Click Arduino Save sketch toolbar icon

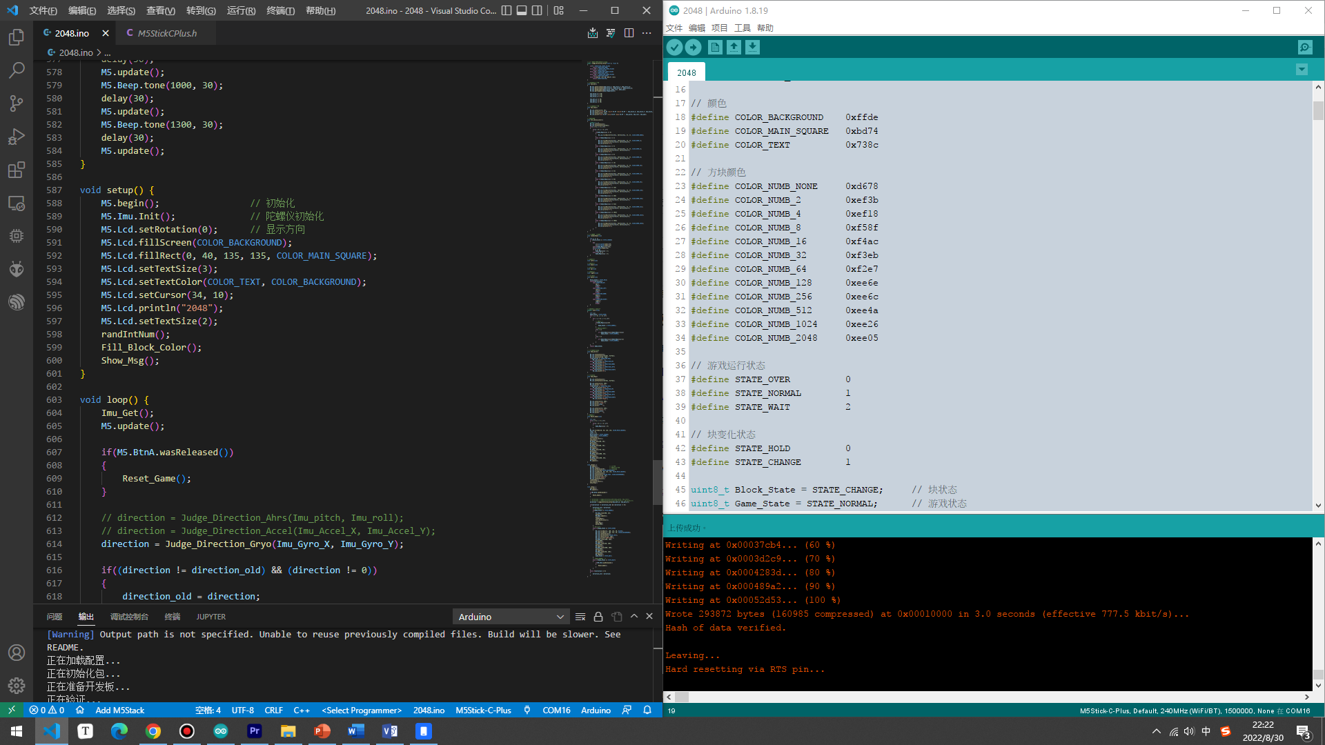click(x=752, y=47)
